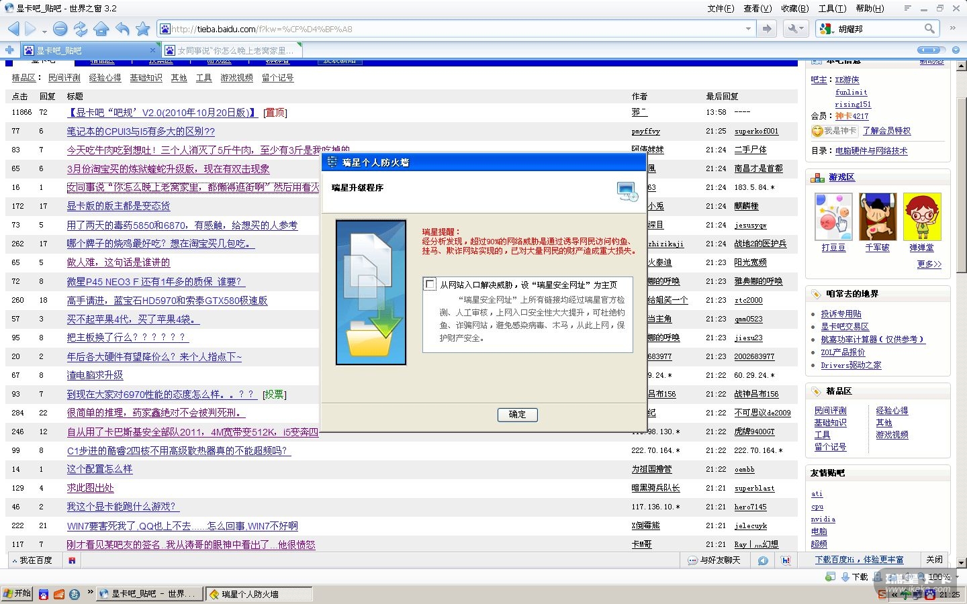Click the Stop loading icon in toolbar
The width and height of the screenshot is (967, 604).
pyautogui.click(x=60, y=29)
